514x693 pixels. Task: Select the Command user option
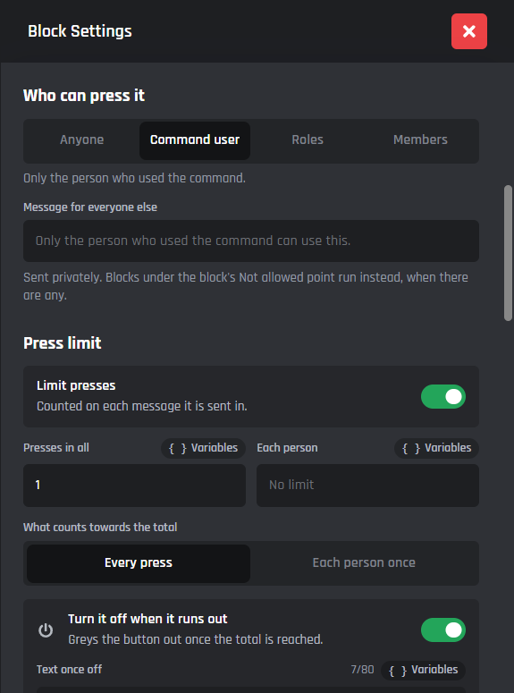195,140
